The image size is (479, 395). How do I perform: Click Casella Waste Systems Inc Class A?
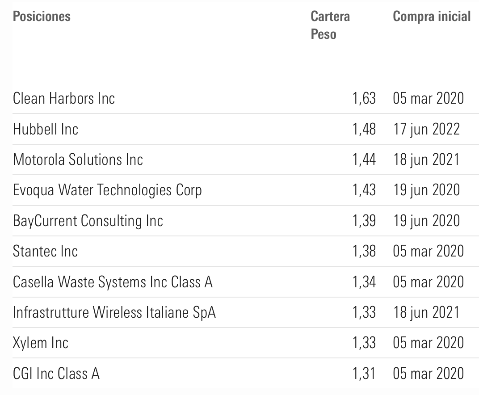113,282
